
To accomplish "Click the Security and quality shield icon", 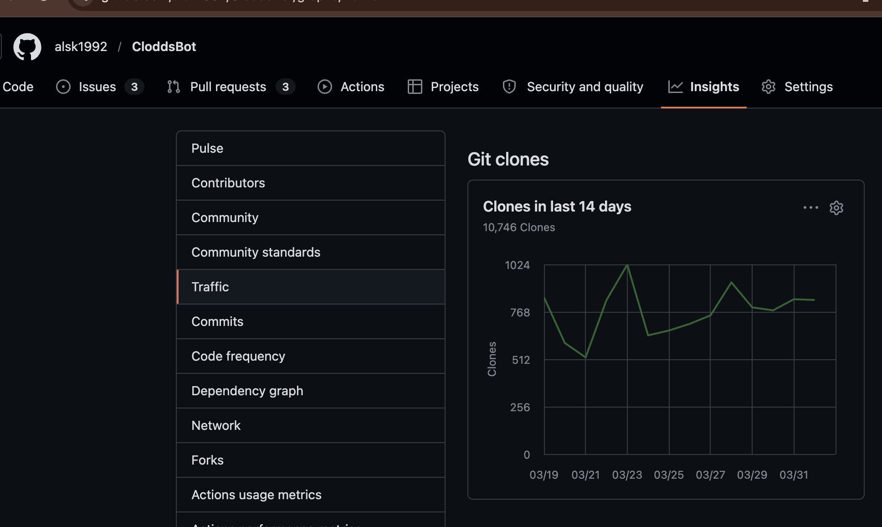I will point(509,87).
